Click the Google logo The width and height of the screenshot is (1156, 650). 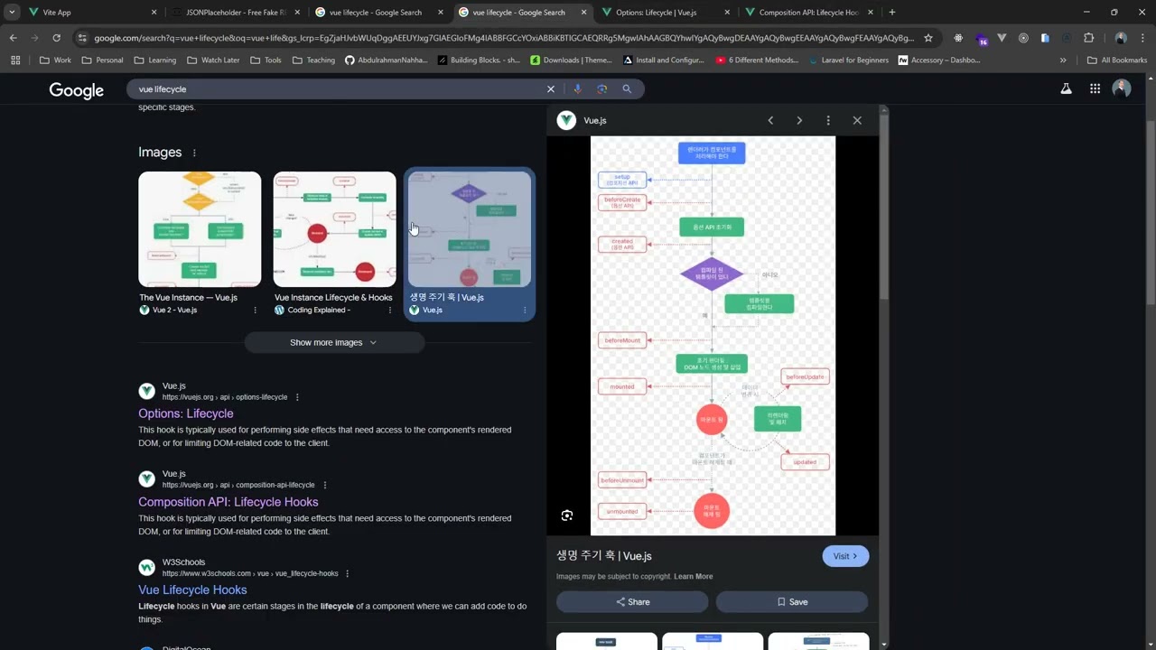click(x=76, y=90)
